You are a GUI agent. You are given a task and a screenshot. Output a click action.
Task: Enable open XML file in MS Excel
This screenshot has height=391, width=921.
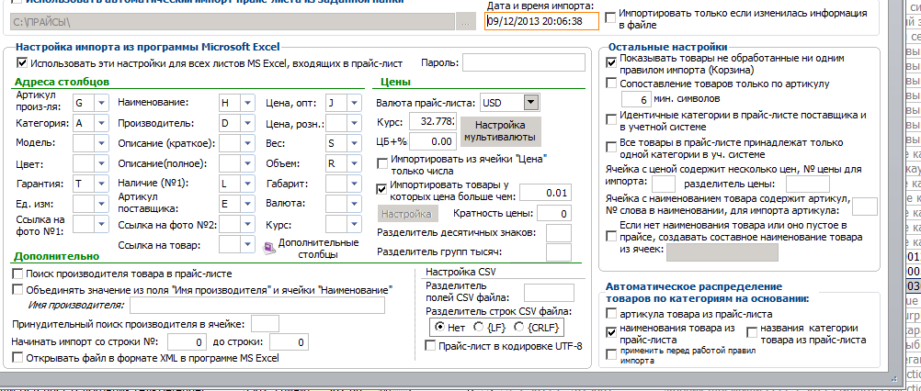(17, 358)
